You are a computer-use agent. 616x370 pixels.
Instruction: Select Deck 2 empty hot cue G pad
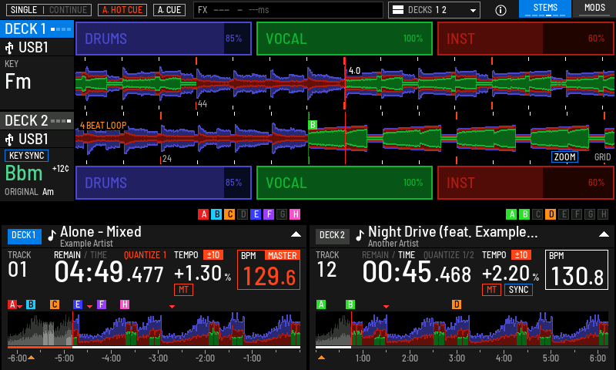[590, 214]
